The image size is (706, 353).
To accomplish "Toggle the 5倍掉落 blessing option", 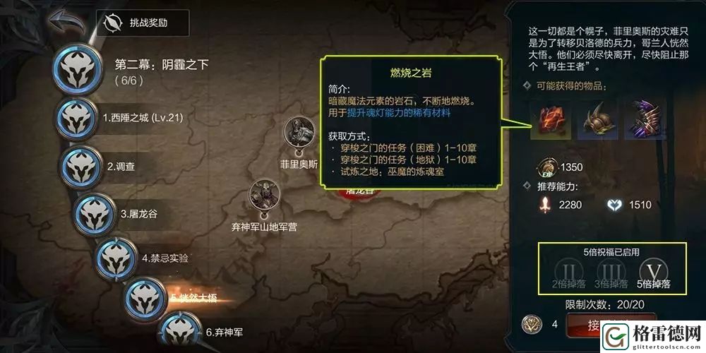I will (x=654, y=273).
